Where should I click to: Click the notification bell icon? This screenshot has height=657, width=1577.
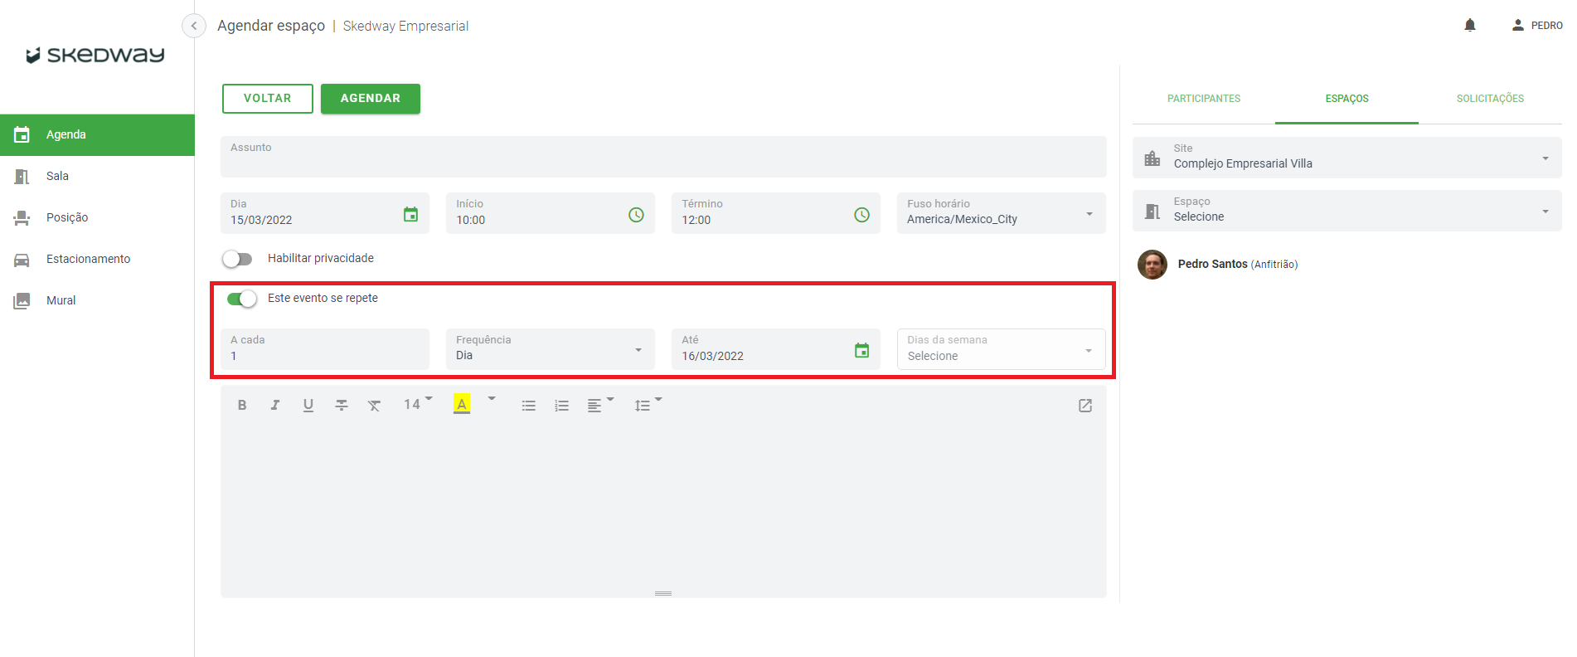(x=1469, y=26)
